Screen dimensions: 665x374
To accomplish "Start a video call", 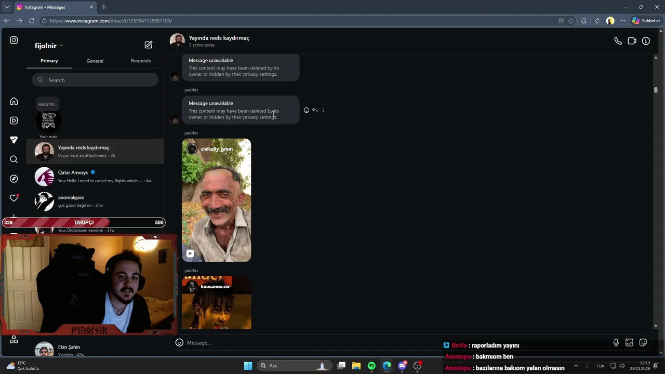I will click(x=632, y=41).
